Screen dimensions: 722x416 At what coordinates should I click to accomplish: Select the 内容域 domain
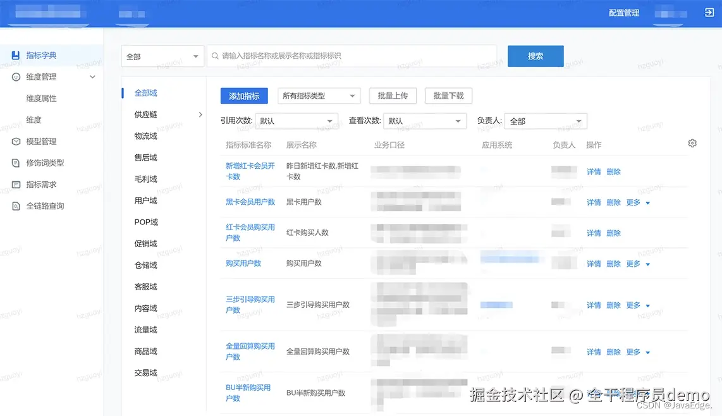pos(145,308)
